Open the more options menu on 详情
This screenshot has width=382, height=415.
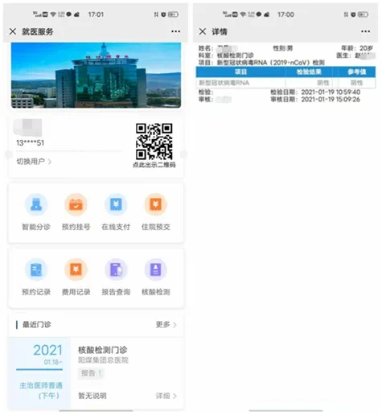click(365, 31)
